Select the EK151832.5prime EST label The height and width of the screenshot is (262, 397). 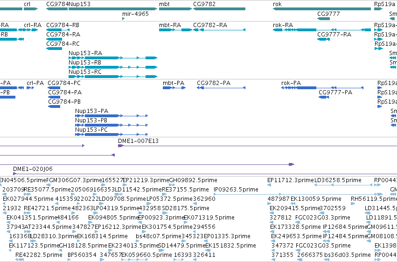(230, 246)
